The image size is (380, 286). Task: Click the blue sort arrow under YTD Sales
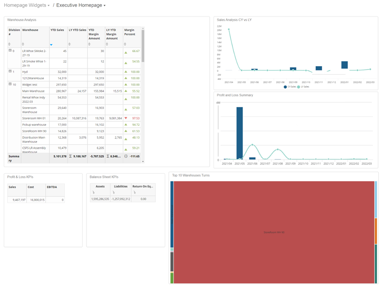pyautogui.click(x=52, y=44)
